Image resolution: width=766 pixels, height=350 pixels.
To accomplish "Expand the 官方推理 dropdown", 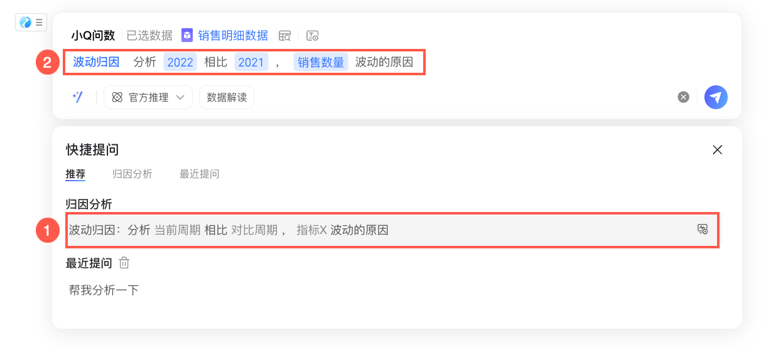I will click(x=148, y=97).
